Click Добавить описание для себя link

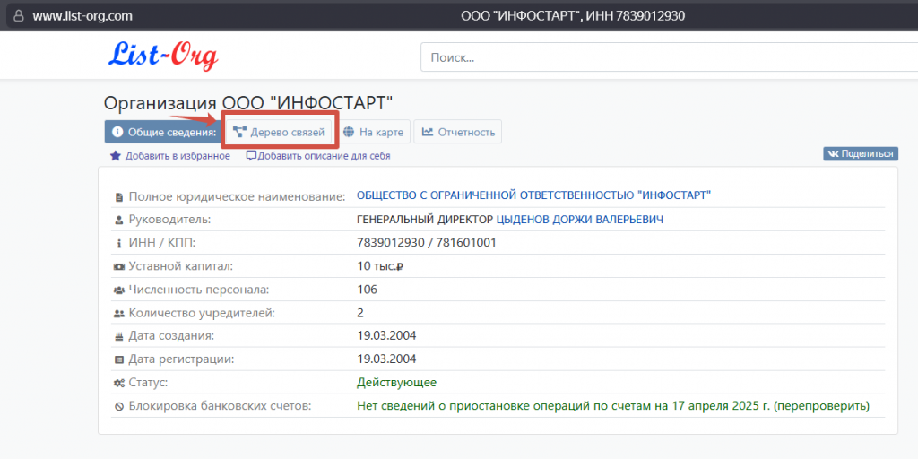coord(324,156)
